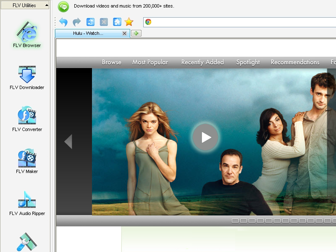Open a new tab with plus button
This screenshot has height=252, width=336.
click(136, 34)
